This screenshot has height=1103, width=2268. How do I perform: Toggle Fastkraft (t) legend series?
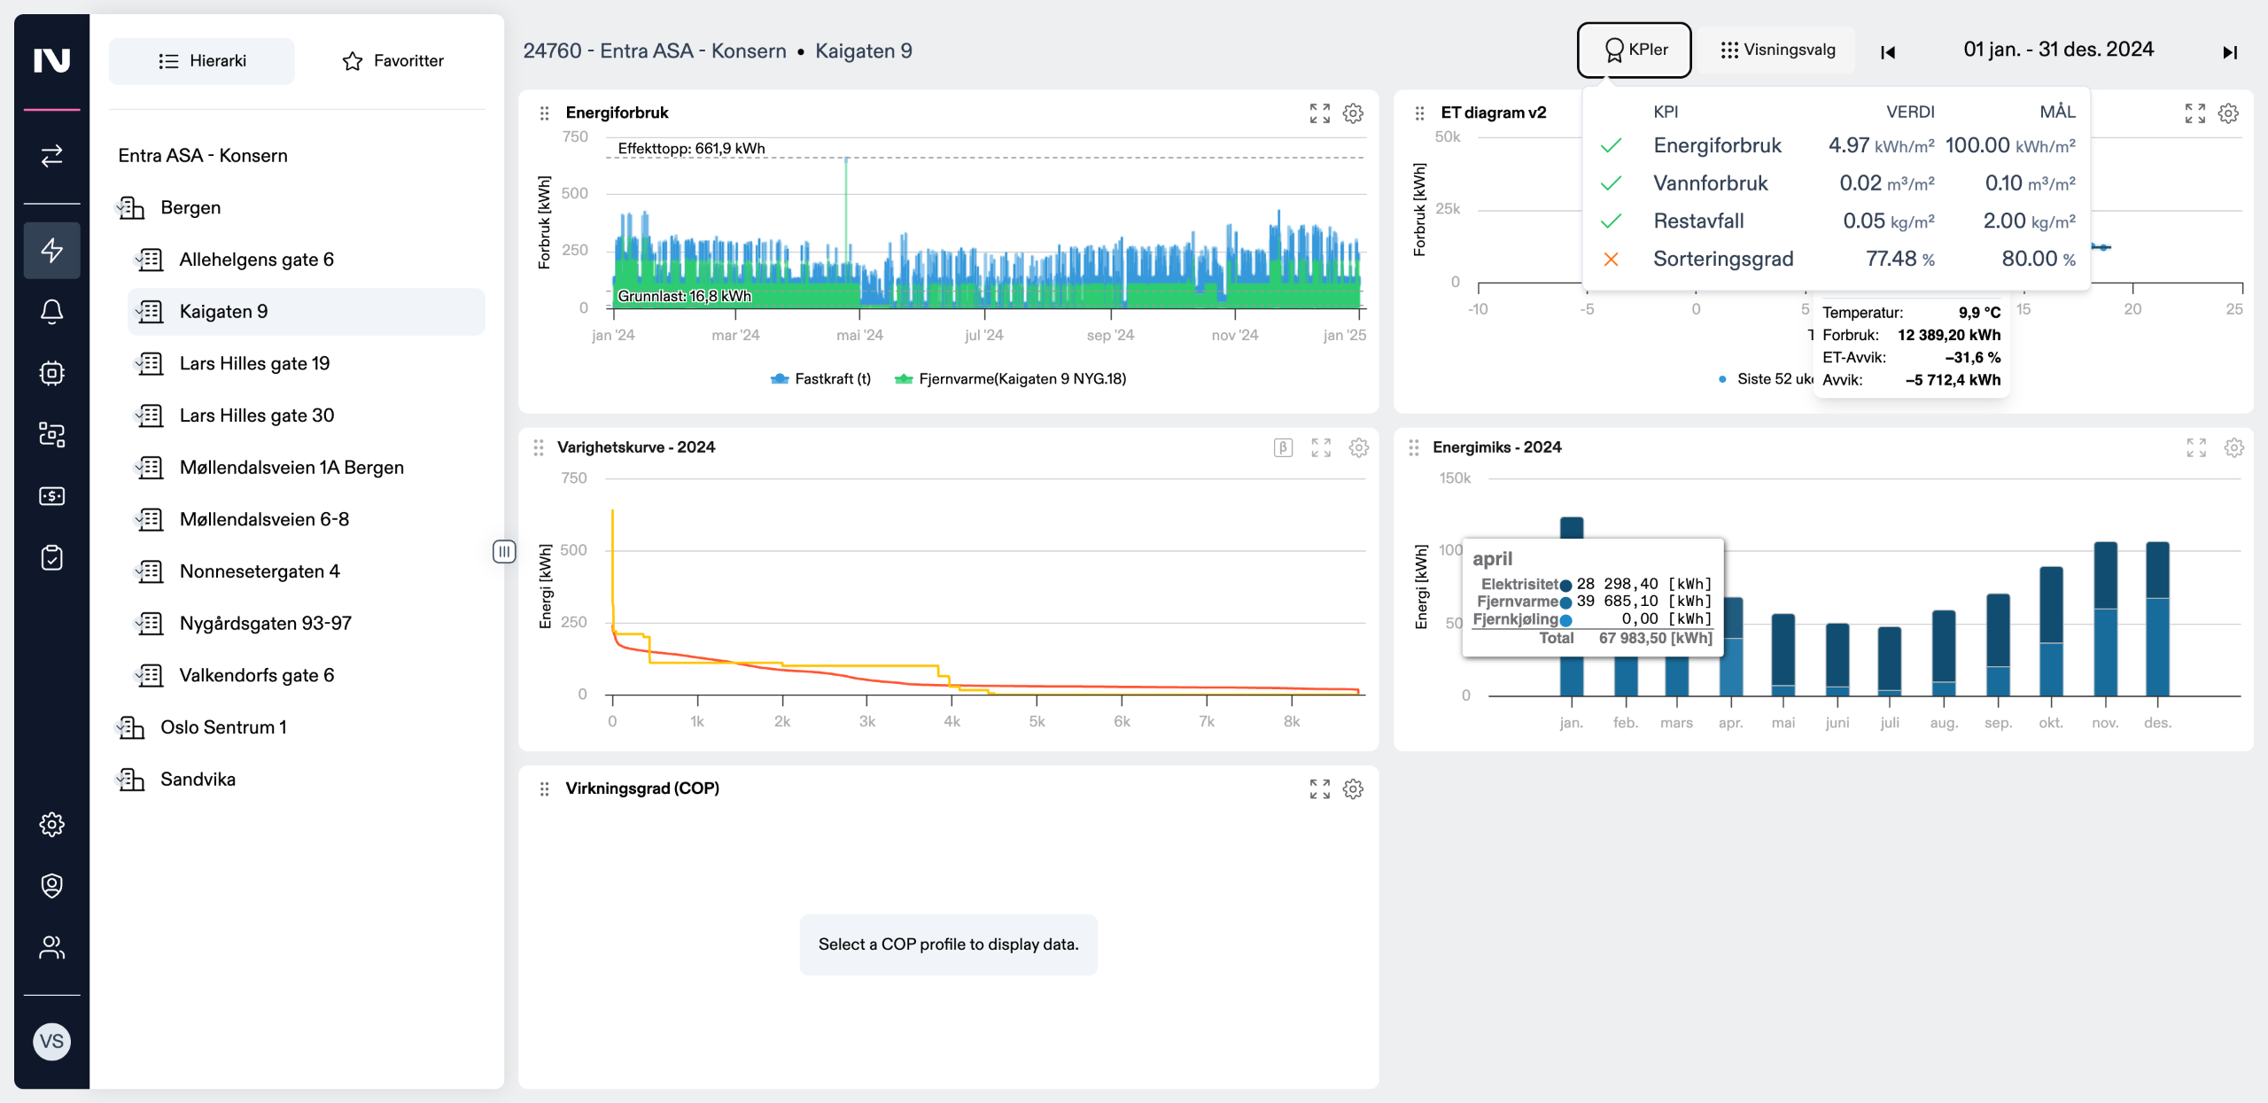coord(821,379)
